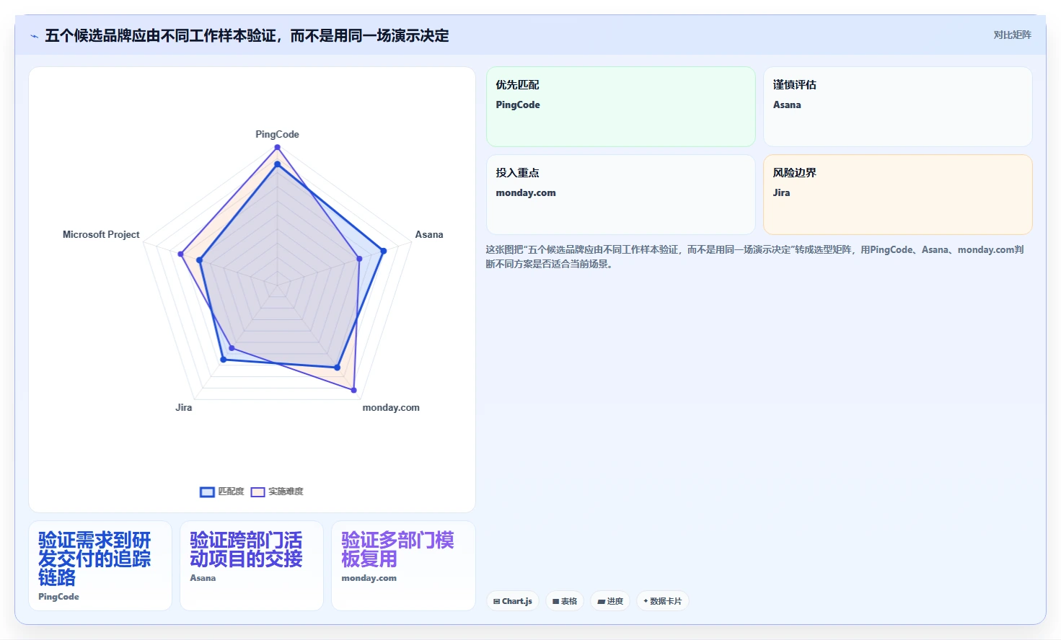This screenshot has height=640, width=1061.
Task: Click the small icon before the header title
Action: 34,36
